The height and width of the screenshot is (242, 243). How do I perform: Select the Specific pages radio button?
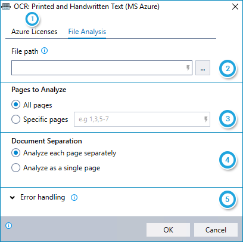(x=15, y=120)
